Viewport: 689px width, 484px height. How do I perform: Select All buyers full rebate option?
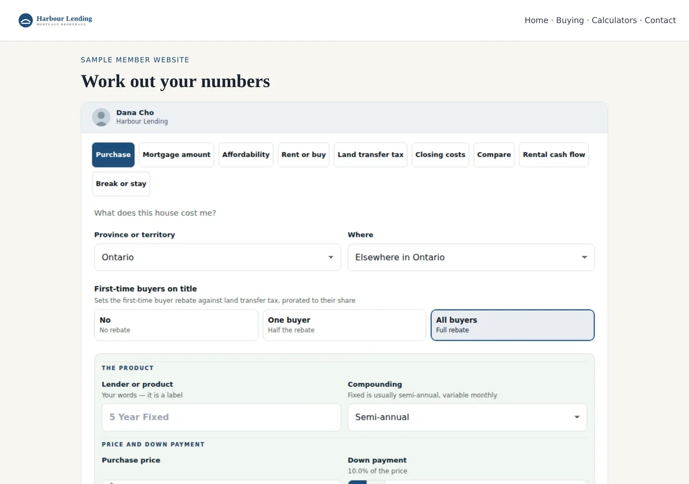[x=512, y=325]
